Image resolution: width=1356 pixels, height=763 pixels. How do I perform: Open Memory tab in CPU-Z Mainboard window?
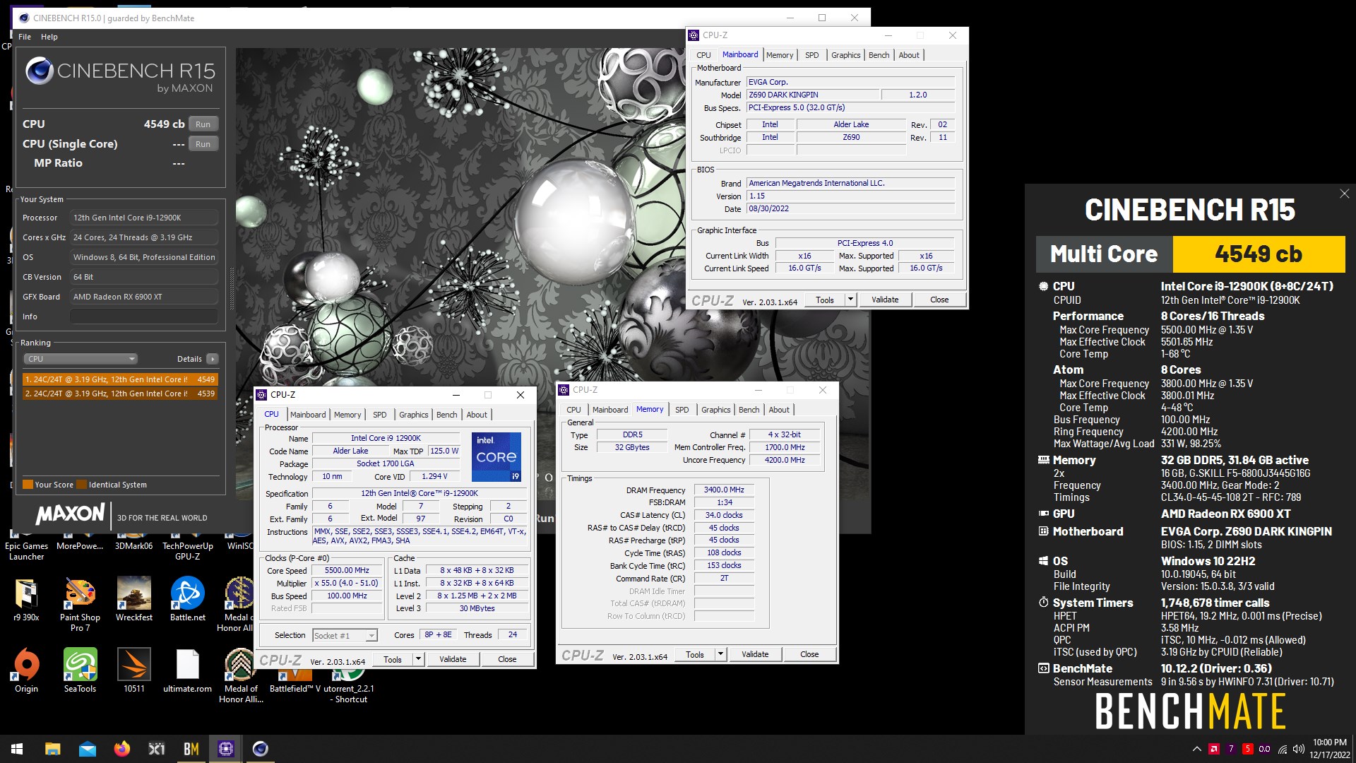click(x=780, y=55)
